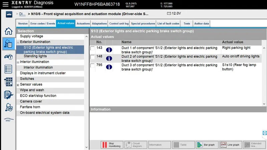The height and width of the screenshot is (150, 267).
Task: Select S1/2 Exterior lights switch group item
Action: (x=50, y=50)
